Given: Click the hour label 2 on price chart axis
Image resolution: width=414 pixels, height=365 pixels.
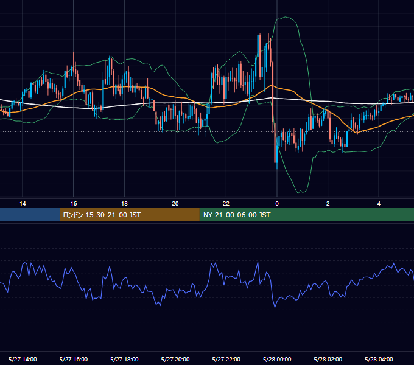Looking at the screenshot, I should 328,204.
